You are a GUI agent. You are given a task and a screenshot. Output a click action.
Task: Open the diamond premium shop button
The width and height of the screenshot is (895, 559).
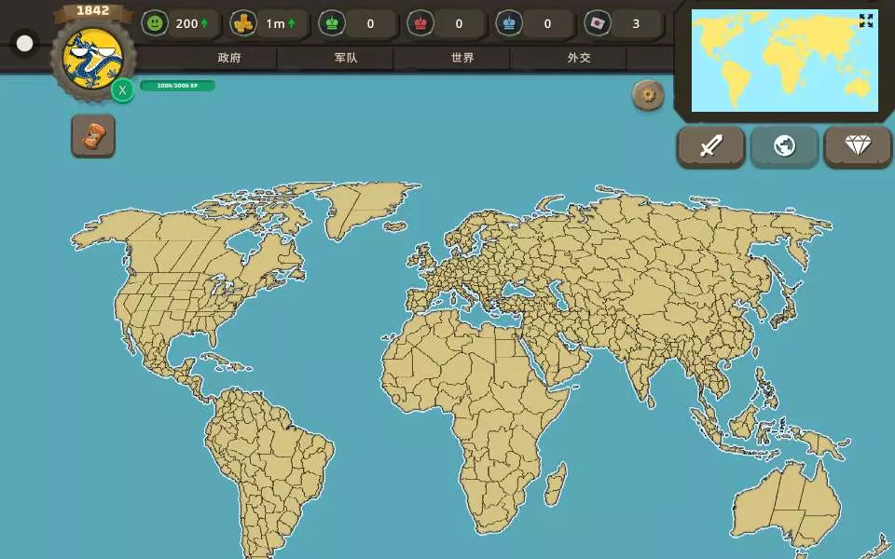(858, 146)
